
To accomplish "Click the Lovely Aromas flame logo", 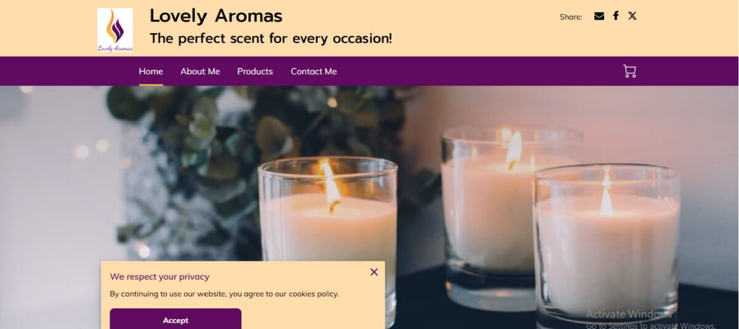I will click(115, 30).
